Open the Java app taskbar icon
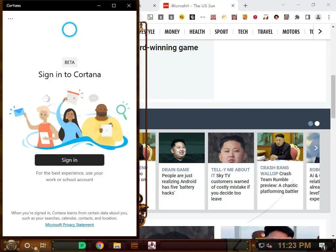Image resolution: width=336 pixels, height=252 pixels. point(152,245)
